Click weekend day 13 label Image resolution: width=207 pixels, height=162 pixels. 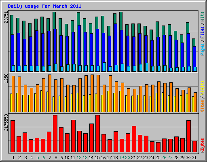(x=85, y=158)
